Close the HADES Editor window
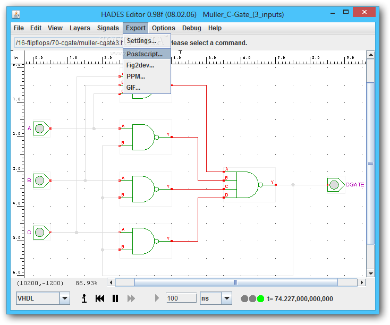This screenshot has height=325, width=390. tap(364, 12)
